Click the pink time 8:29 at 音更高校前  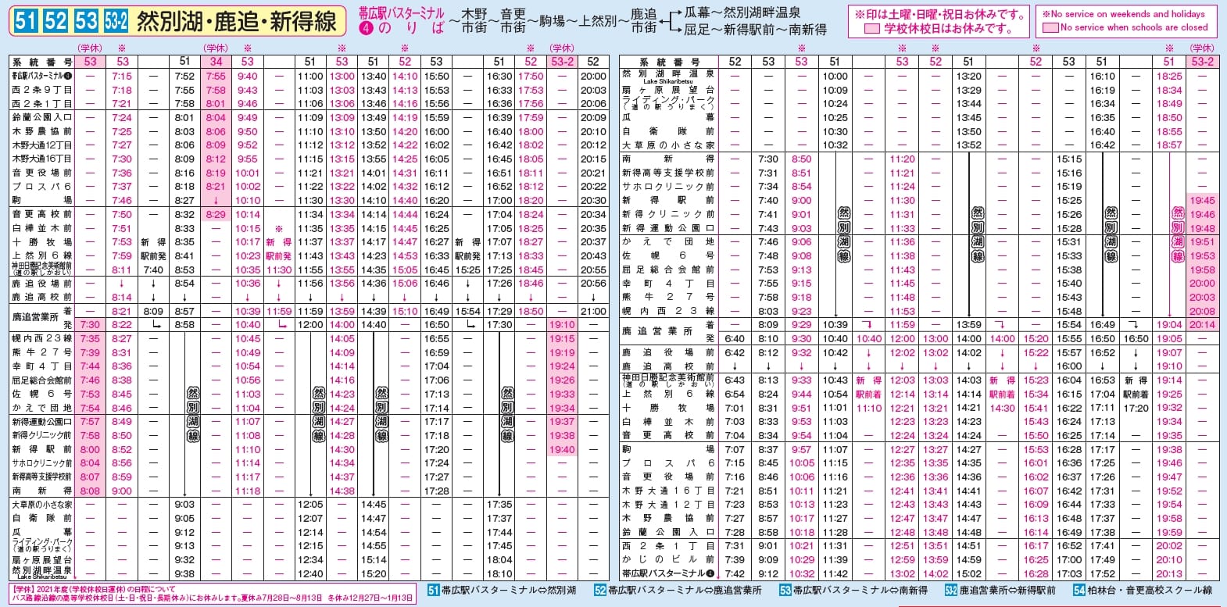tap(216, 214)
